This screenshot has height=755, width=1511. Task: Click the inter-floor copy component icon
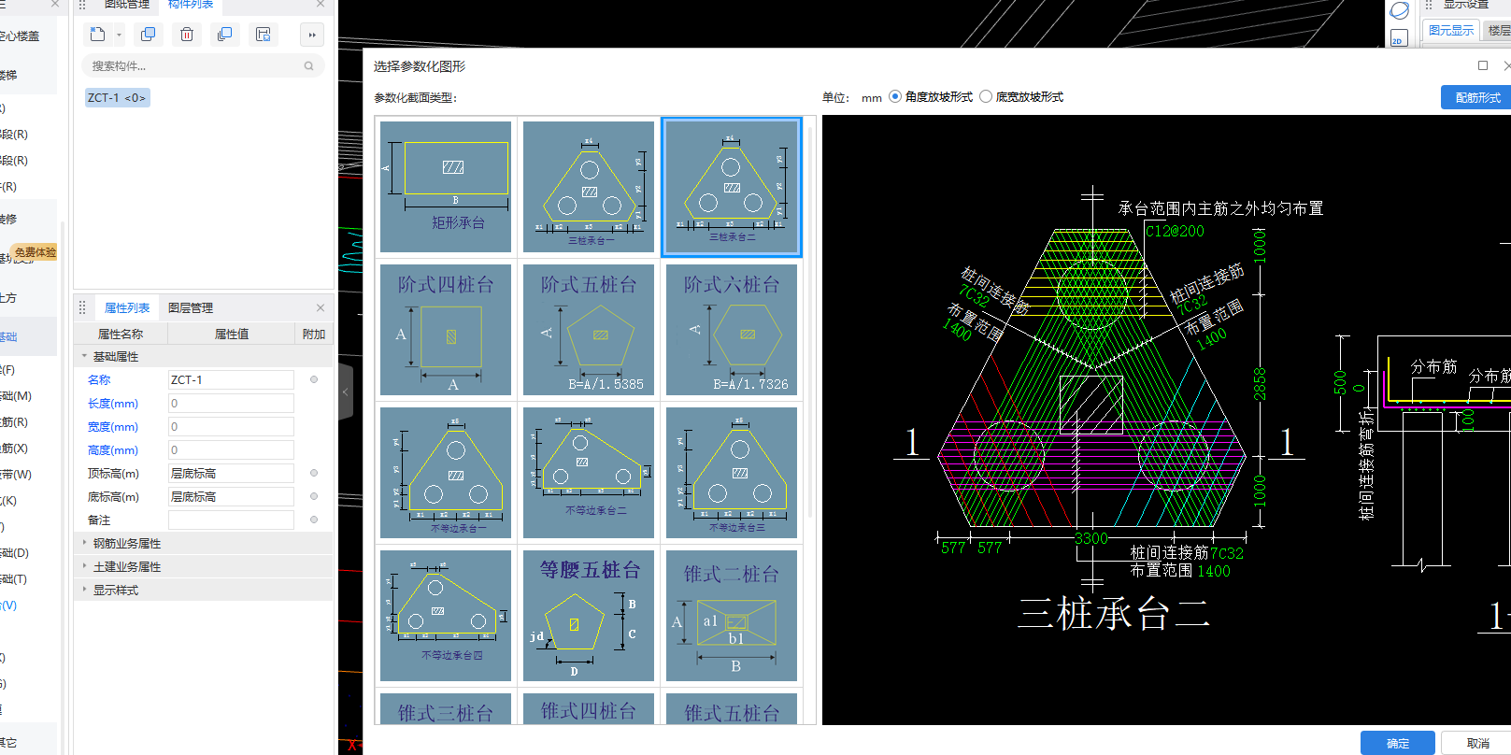(x=224, y=35)
